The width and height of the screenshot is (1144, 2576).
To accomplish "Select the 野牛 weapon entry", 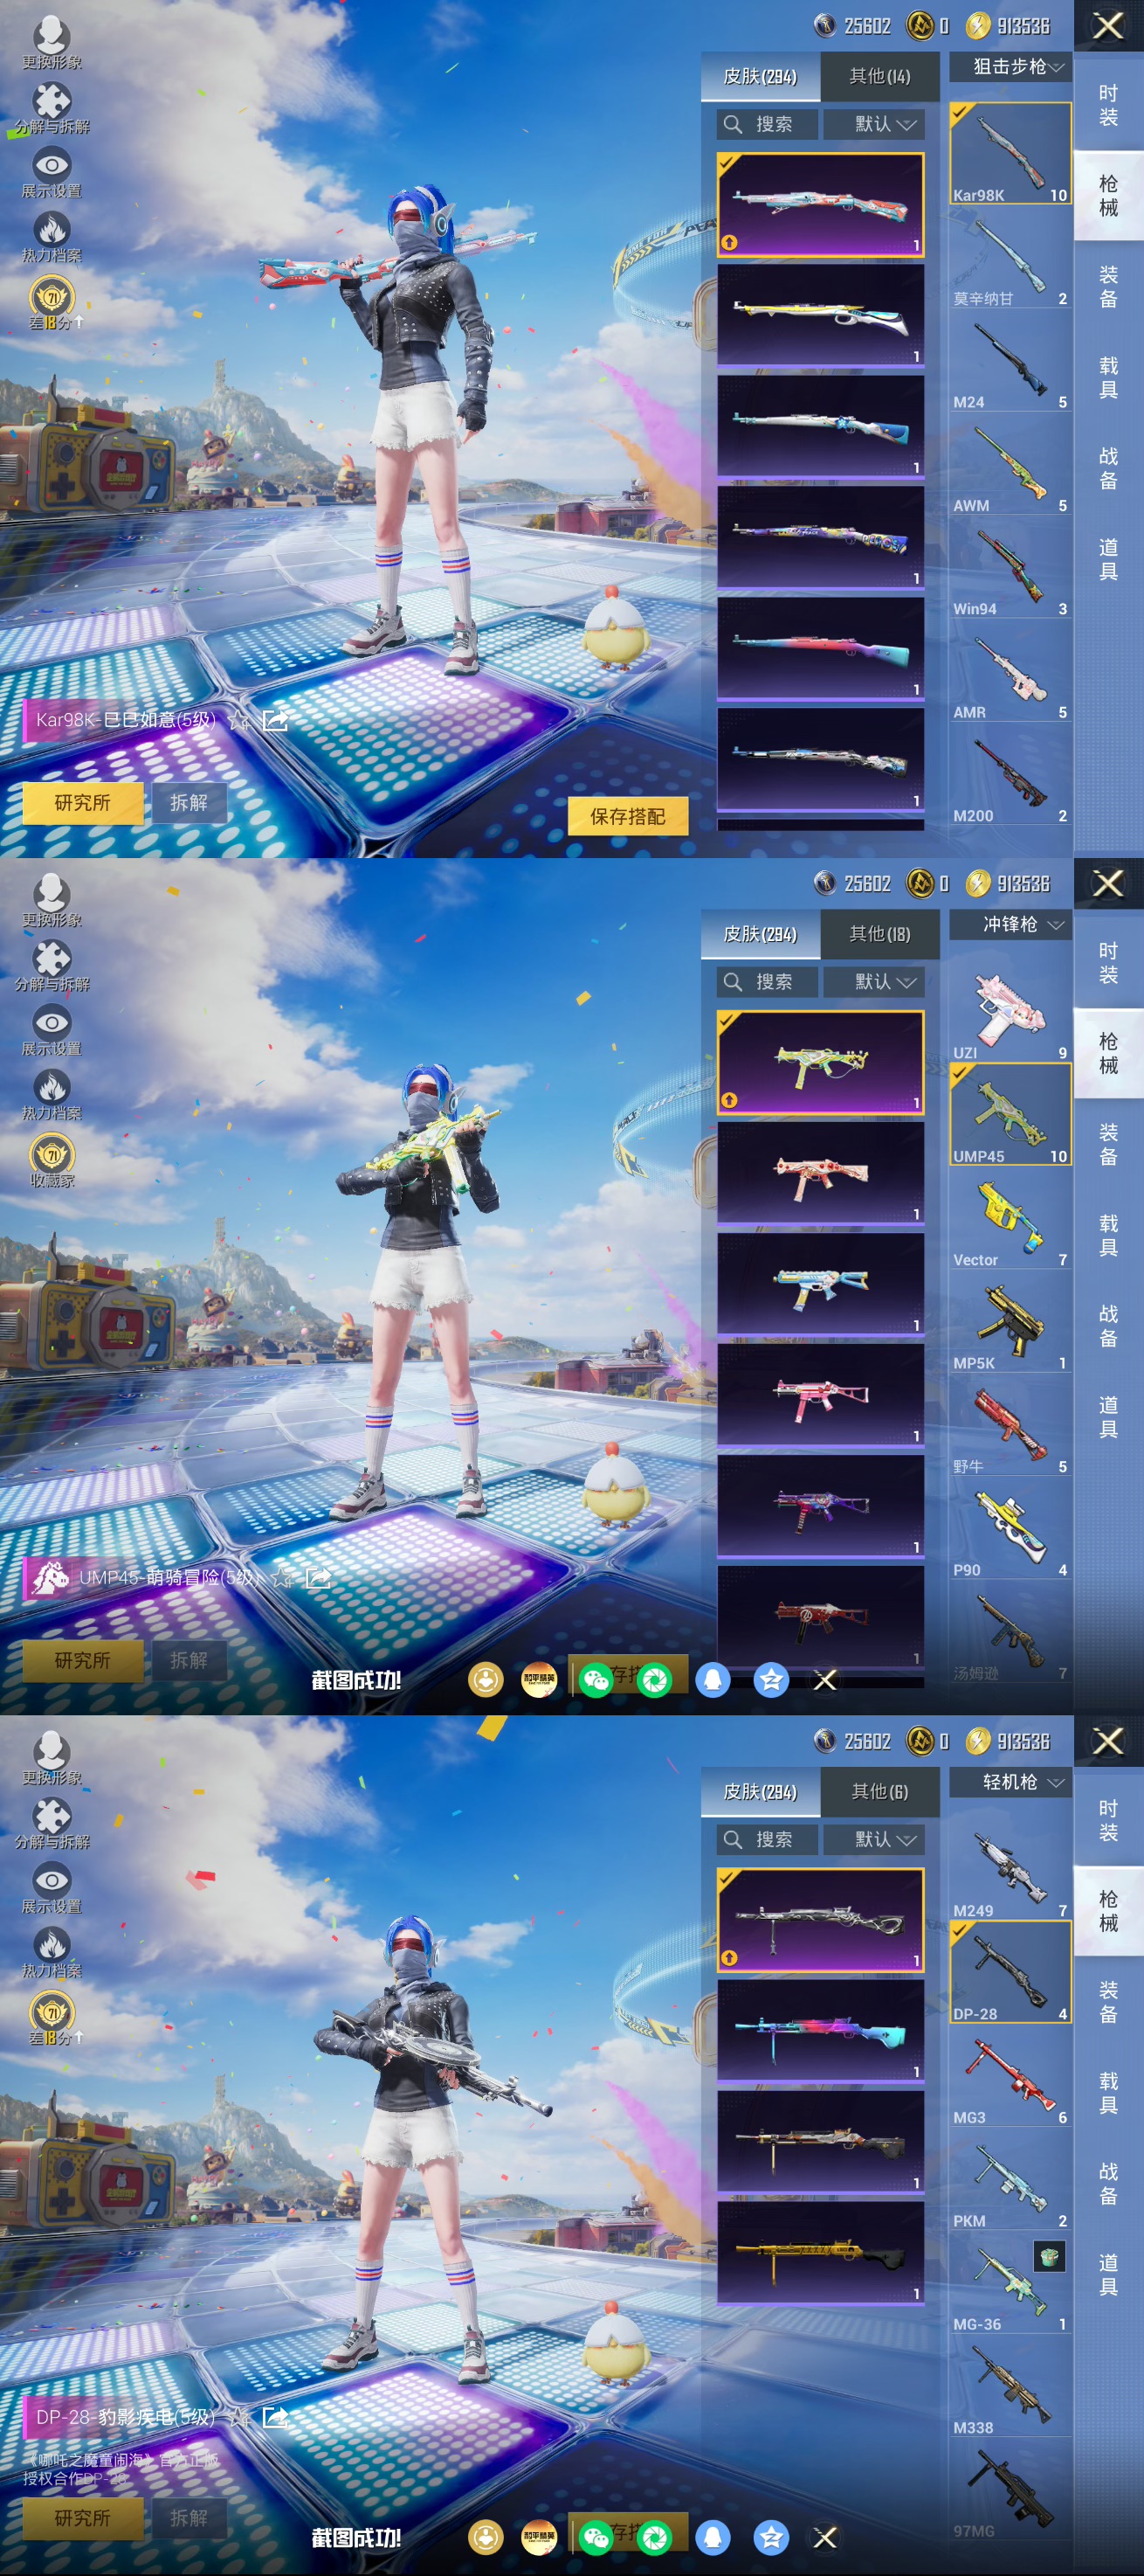I will 1010,1425.
